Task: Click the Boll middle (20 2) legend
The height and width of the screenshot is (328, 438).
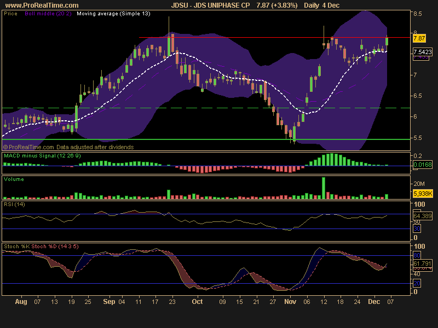Action: 48,14
